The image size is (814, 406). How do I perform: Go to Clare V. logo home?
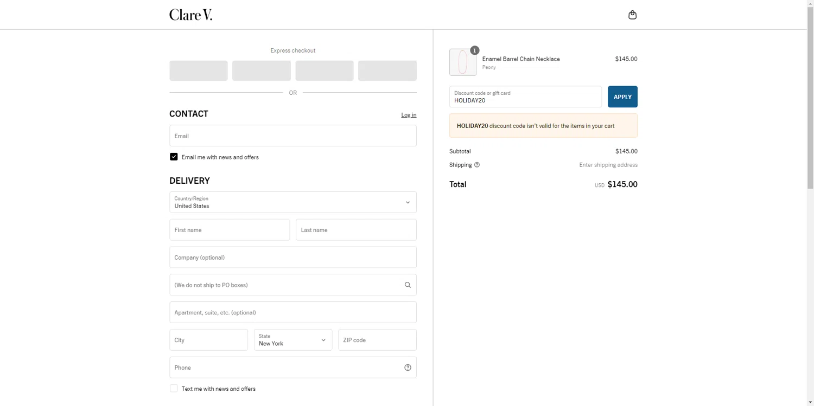(190, 15)
